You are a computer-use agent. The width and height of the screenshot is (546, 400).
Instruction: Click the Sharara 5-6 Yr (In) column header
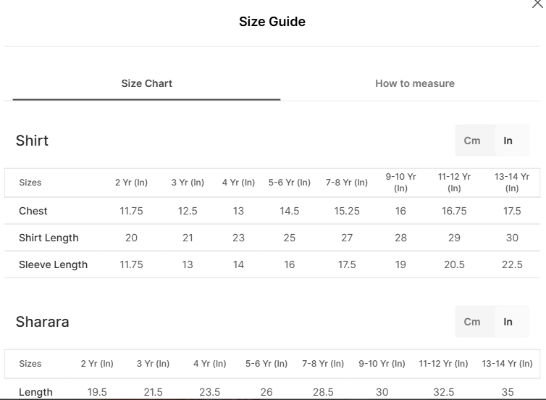(266, 364)
